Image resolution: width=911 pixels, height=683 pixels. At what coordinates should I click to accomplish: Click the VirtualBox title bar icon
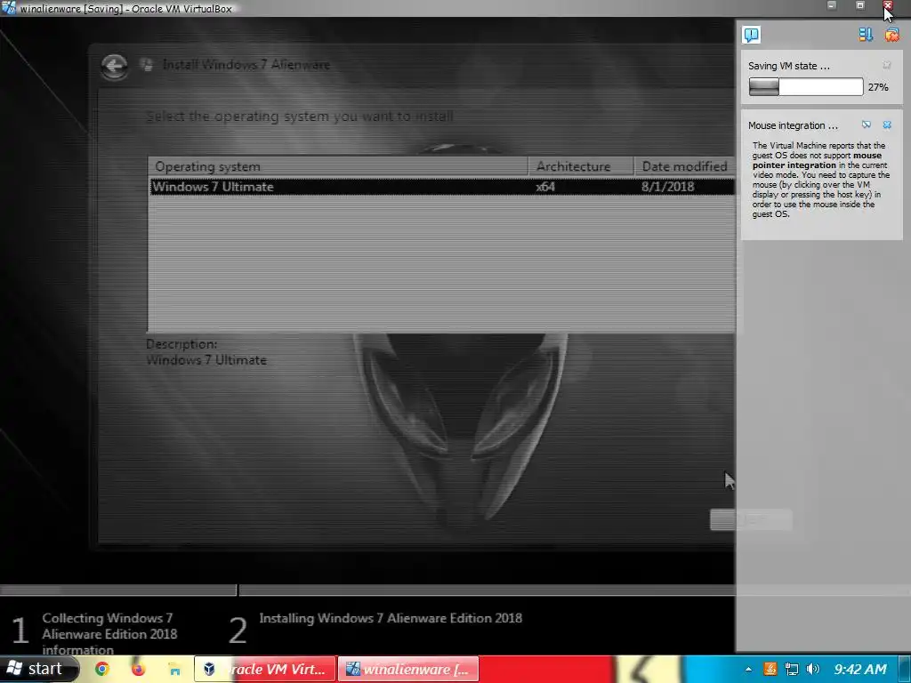[x=9, y=8]
